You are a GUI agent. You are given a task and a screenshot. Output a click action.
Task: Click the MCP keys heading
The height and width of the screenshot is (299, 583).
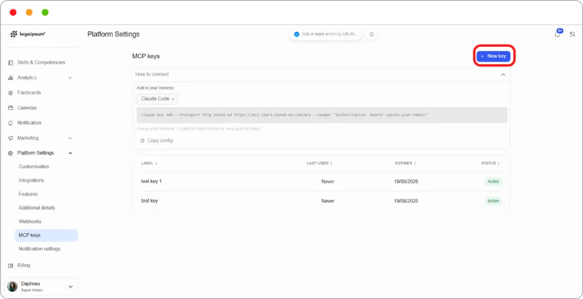pyautogui.click(x=146, y=56)
